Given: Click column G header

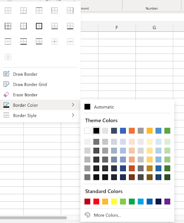Looking at the screenshot, I should [x=154, y=27].
